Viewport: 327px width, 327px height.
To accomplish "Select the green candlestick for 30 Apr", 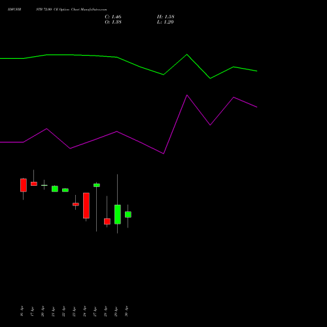I will click(128, 215).
